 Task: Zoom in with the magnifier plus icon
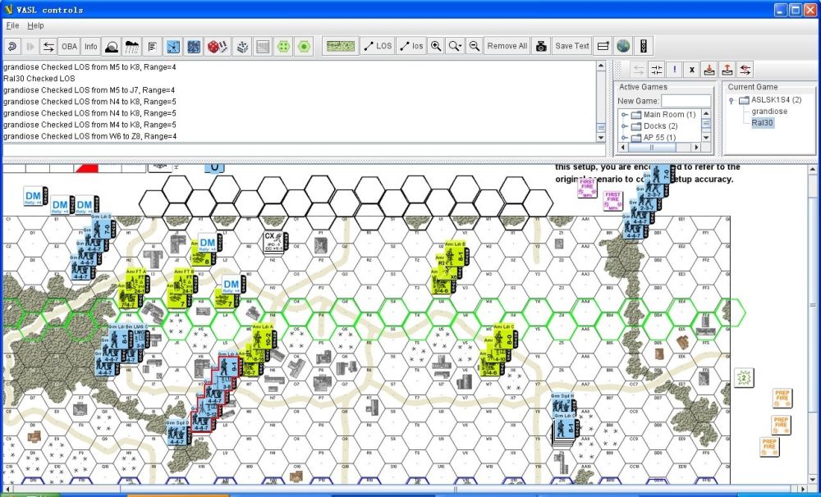[x=436, y=46]
